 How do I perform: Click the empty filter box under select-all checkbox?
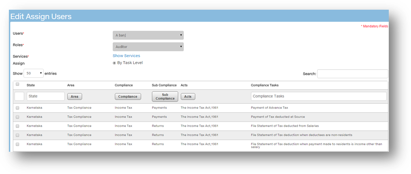click(19, 96)
